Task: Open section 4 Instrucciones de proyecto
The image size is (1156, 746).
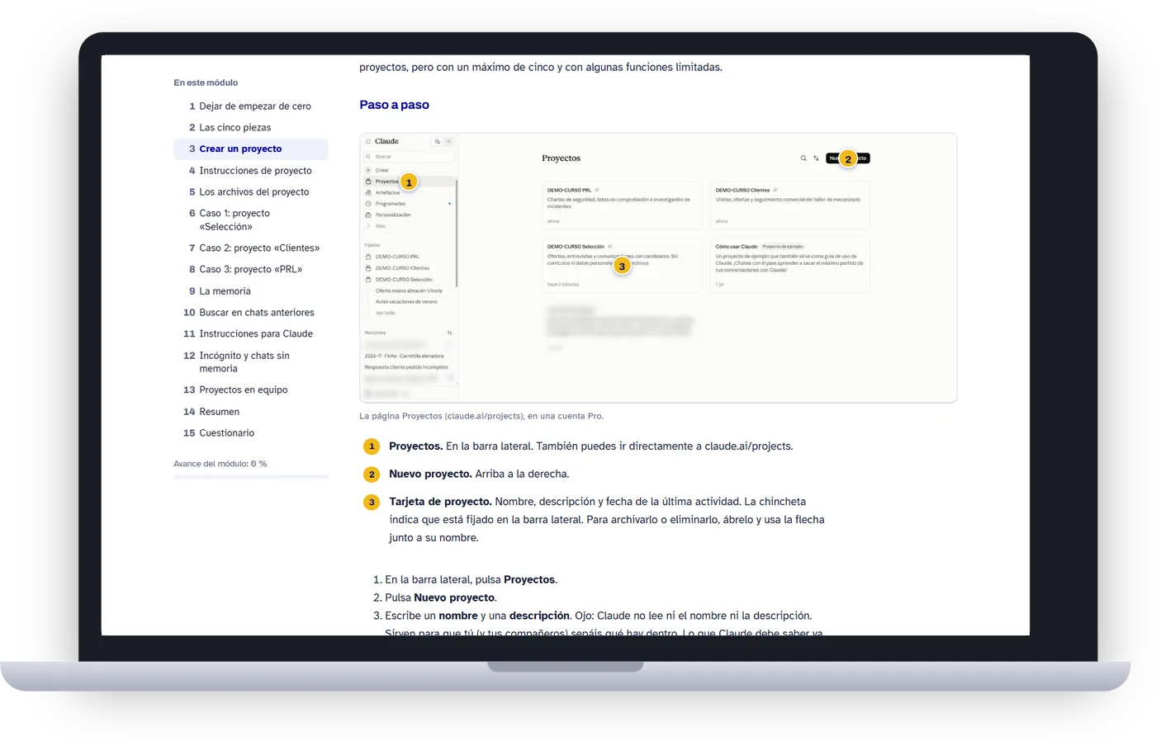Action: point(250,171)
